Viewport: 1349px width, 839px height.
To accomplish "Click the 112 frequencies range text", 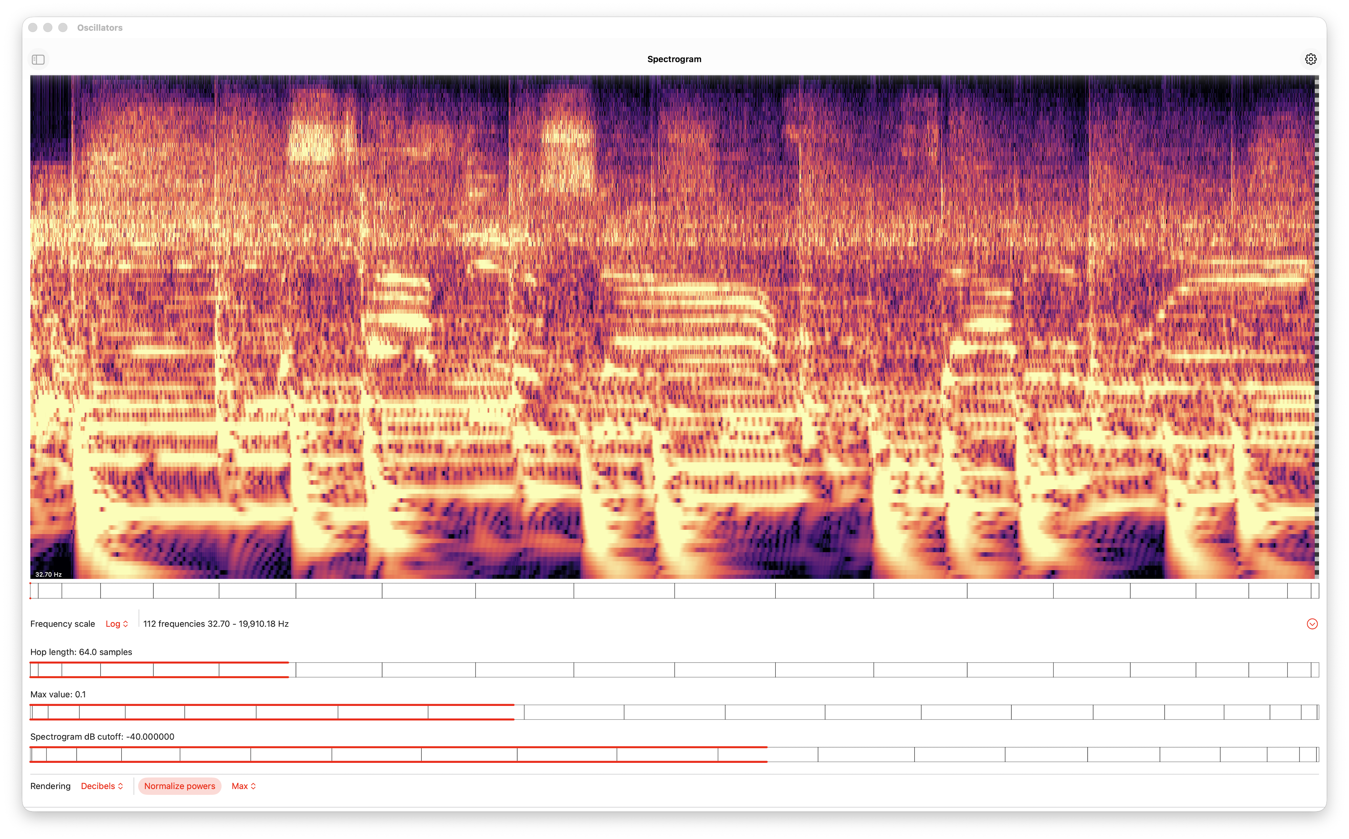I will coord(216,624).
